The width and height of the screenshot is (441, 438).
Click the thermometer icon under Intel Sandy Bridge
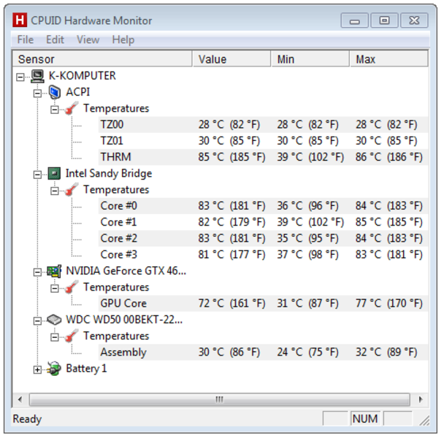(x=72, y=190)
